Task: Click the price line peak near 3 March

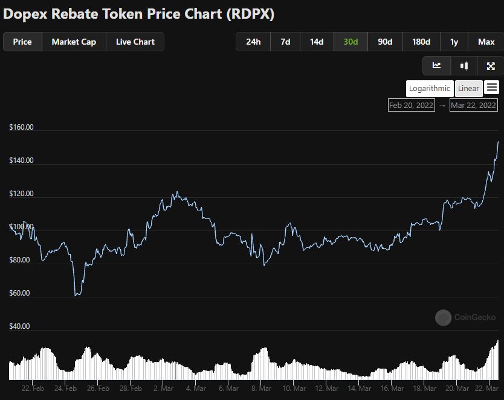Action: [177, 192]
